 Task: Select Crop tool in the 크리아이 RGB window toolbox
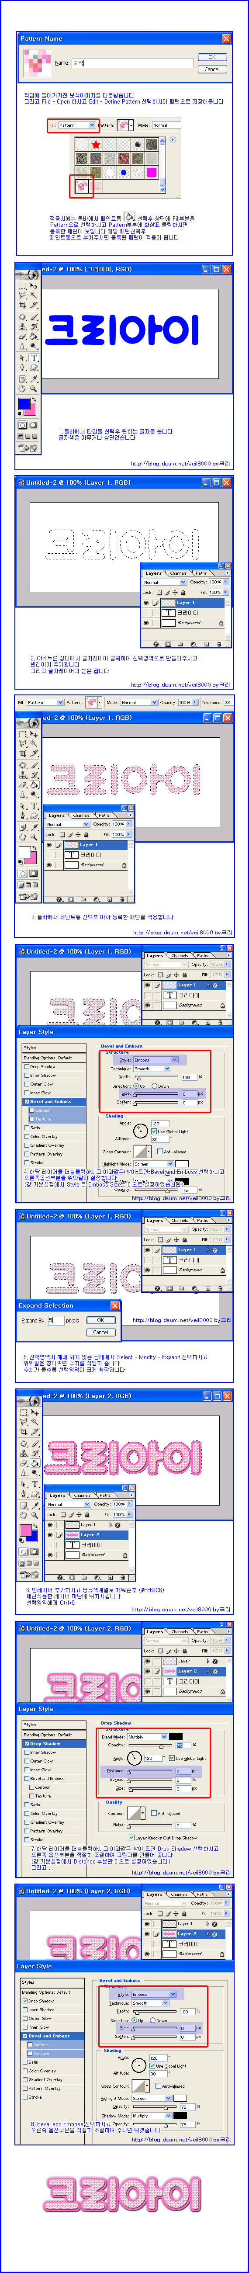pyautogui.click(x=22, y=305)
